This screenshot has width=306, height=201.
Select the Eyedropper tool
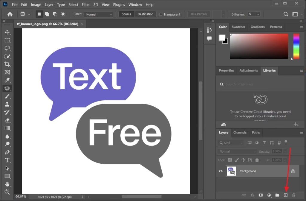click(7, 80)
